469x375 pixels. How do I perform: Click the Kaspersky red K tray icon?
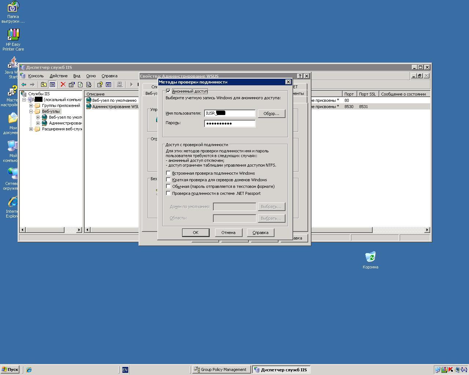pyautogui.click(x=451, y=370)
